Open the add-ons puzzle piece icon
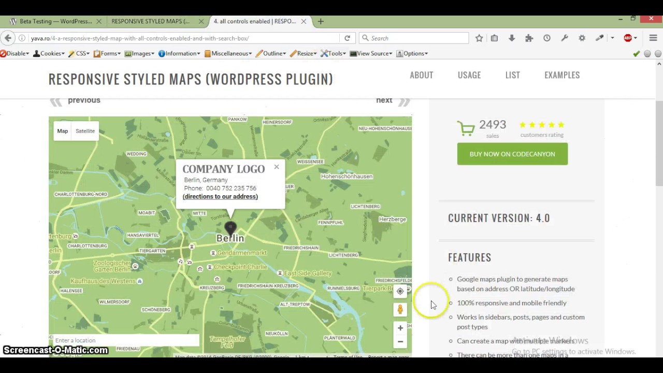The width and height of the screenshot is (663, 373). pyautogui.click(x=529, y=38)
